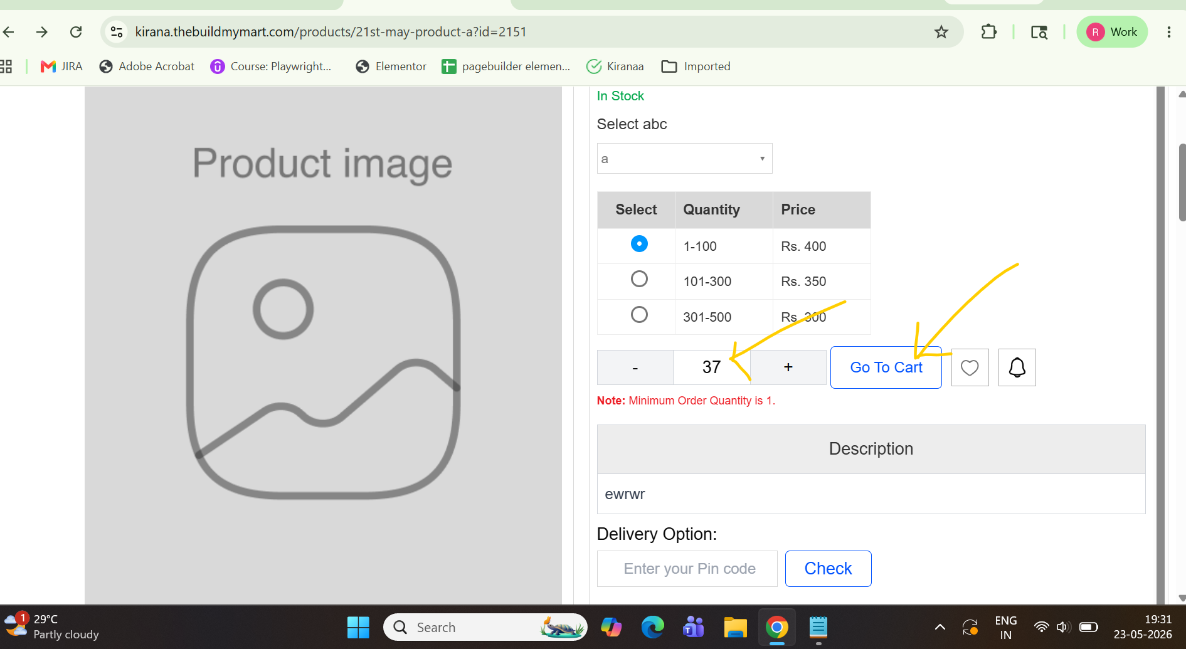Screen dimensions: 1186x649
Task: Open the pagebuilder elements bookmark
Action: (506, 66)
